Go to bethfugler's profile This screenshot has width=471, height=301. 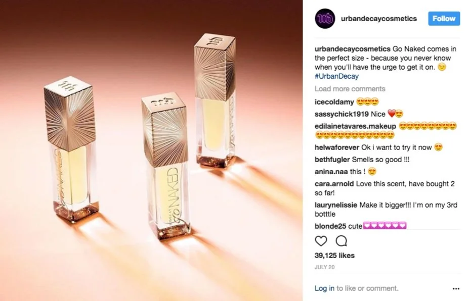click(x=332, y=160)
